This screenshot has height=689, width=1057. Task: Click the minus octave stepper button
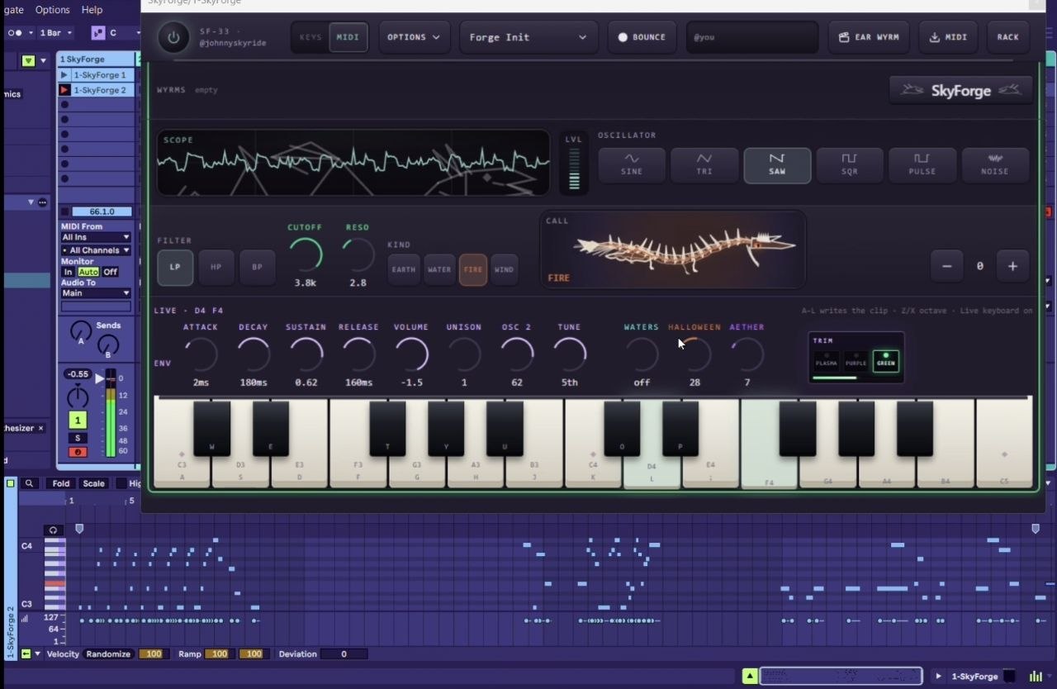[x=947, y=266]
